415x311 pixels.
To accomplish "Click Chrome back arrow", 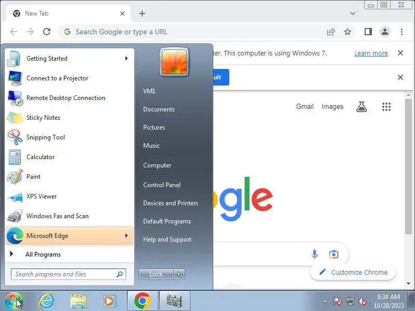I will pos(13,32).
